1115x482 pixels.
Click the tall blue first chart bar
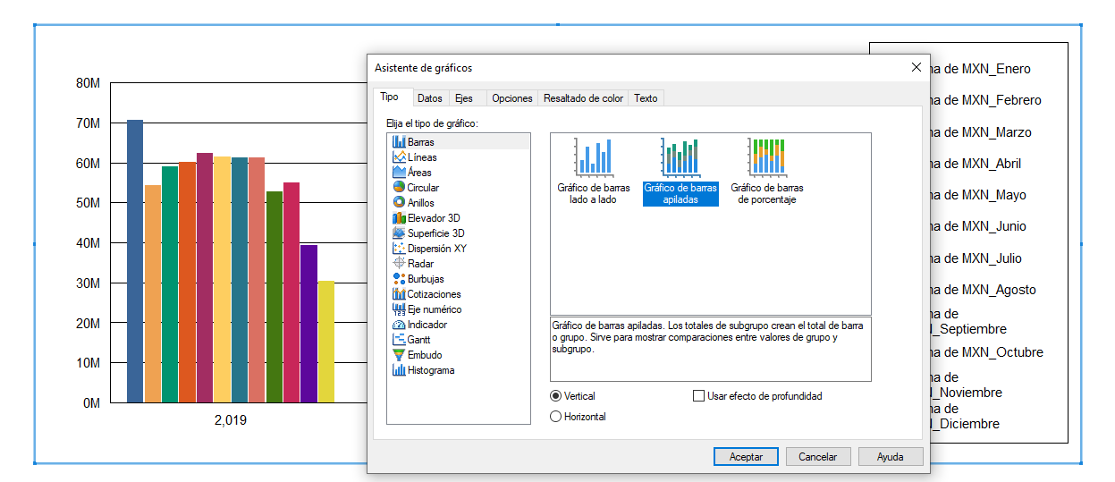coord(135,261)
